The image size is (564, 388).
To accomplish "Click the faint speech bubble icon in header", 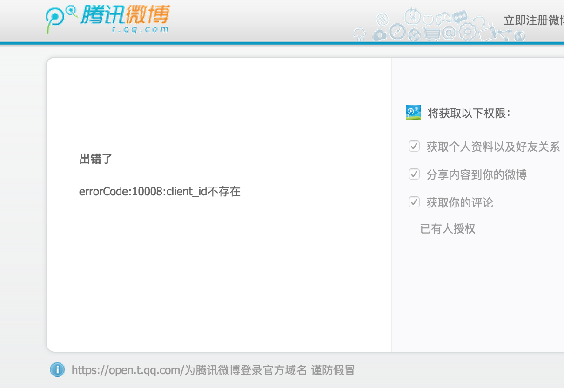I will coord(460,17).
